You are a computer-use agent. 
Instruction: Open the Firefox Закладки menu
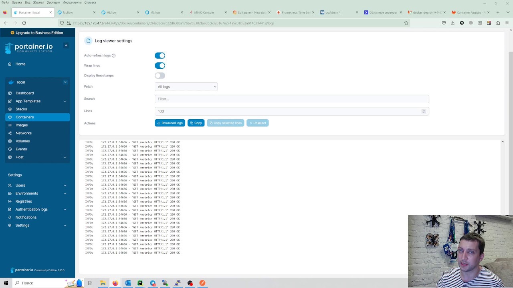click(x=53, y=2)
